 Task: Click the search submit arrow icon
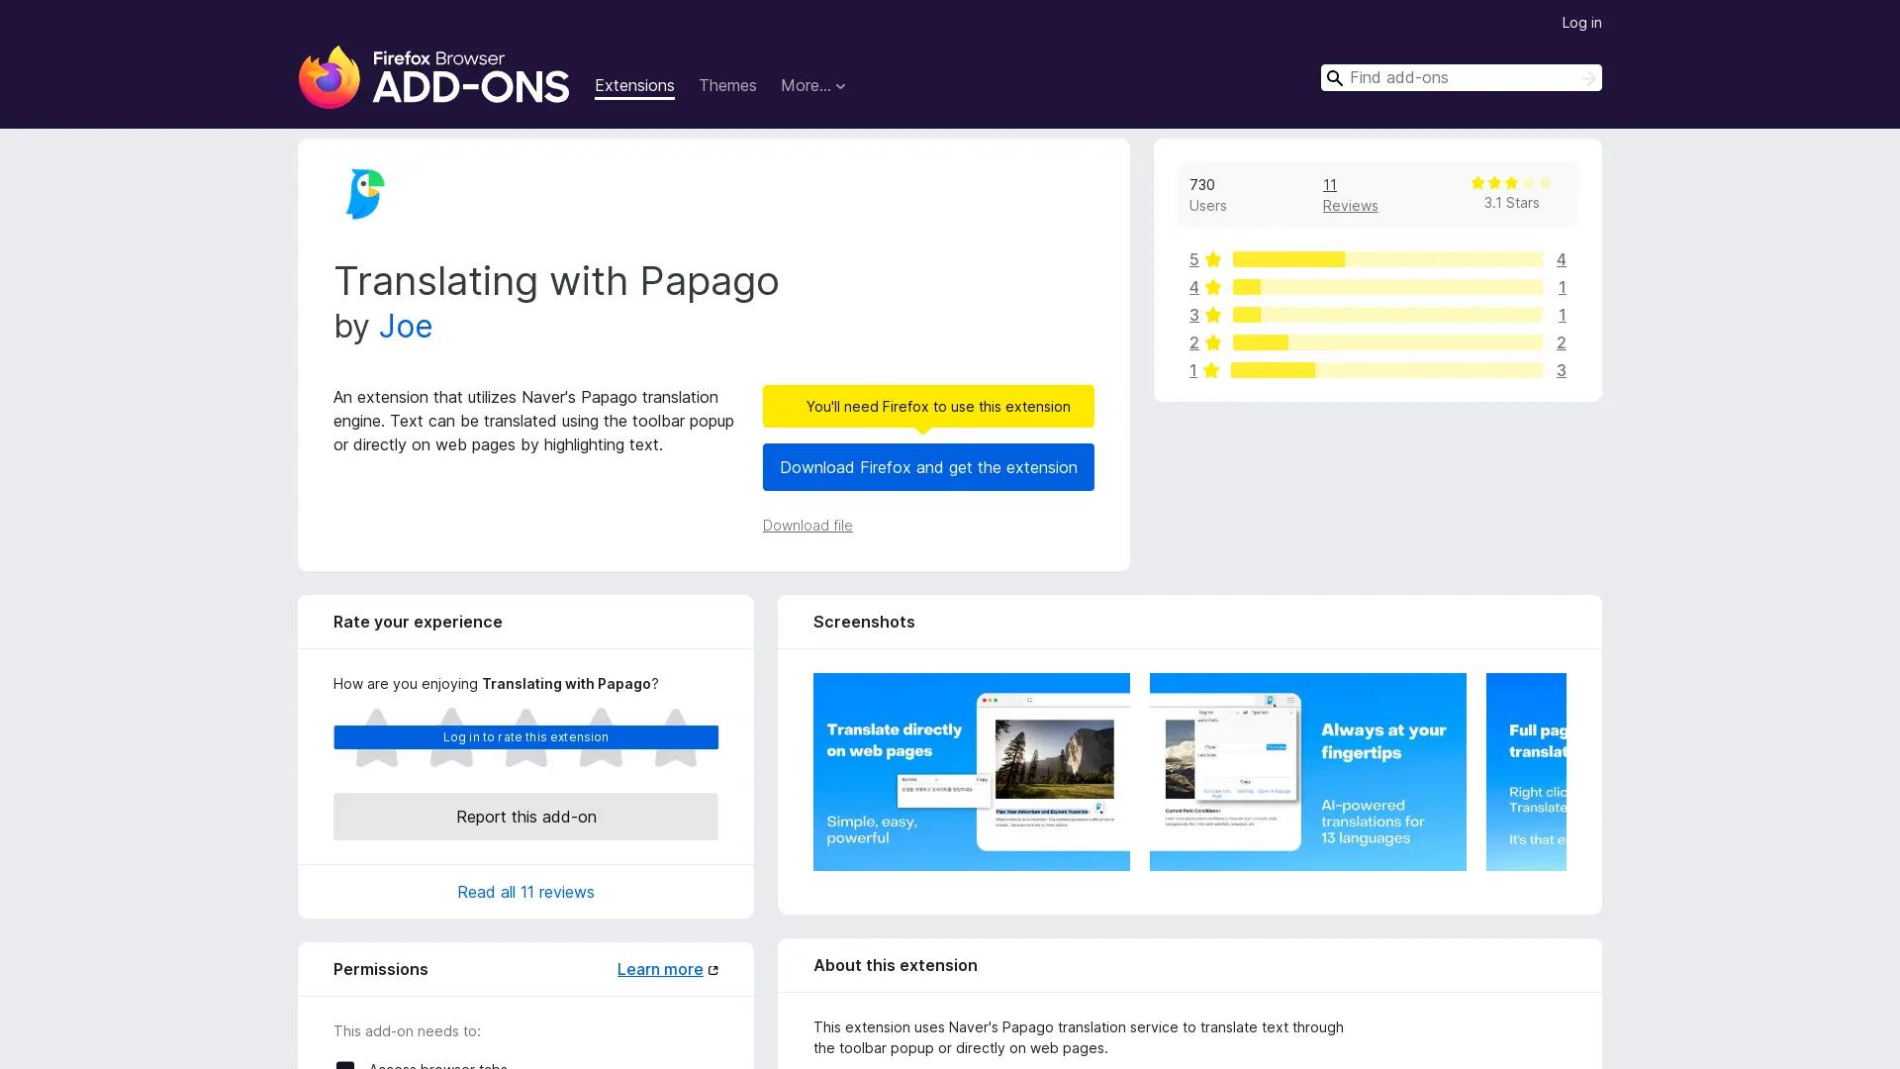coord(1587,77)
